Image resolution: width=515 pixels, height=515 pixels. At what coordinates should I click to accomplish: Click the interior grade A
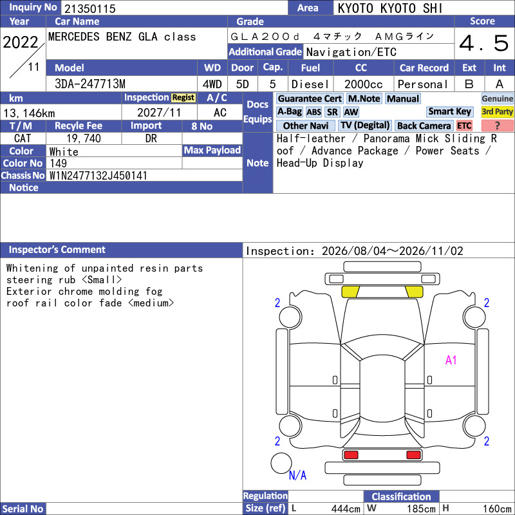click(x=500, y=84)
